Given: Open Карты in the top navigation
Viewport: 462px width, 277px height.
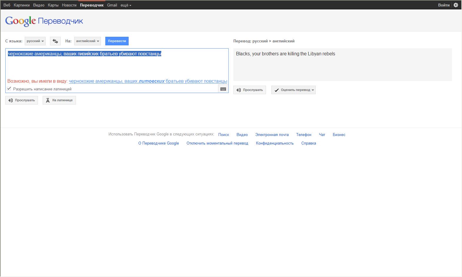Looking at the screenshot, I should 53,5.
